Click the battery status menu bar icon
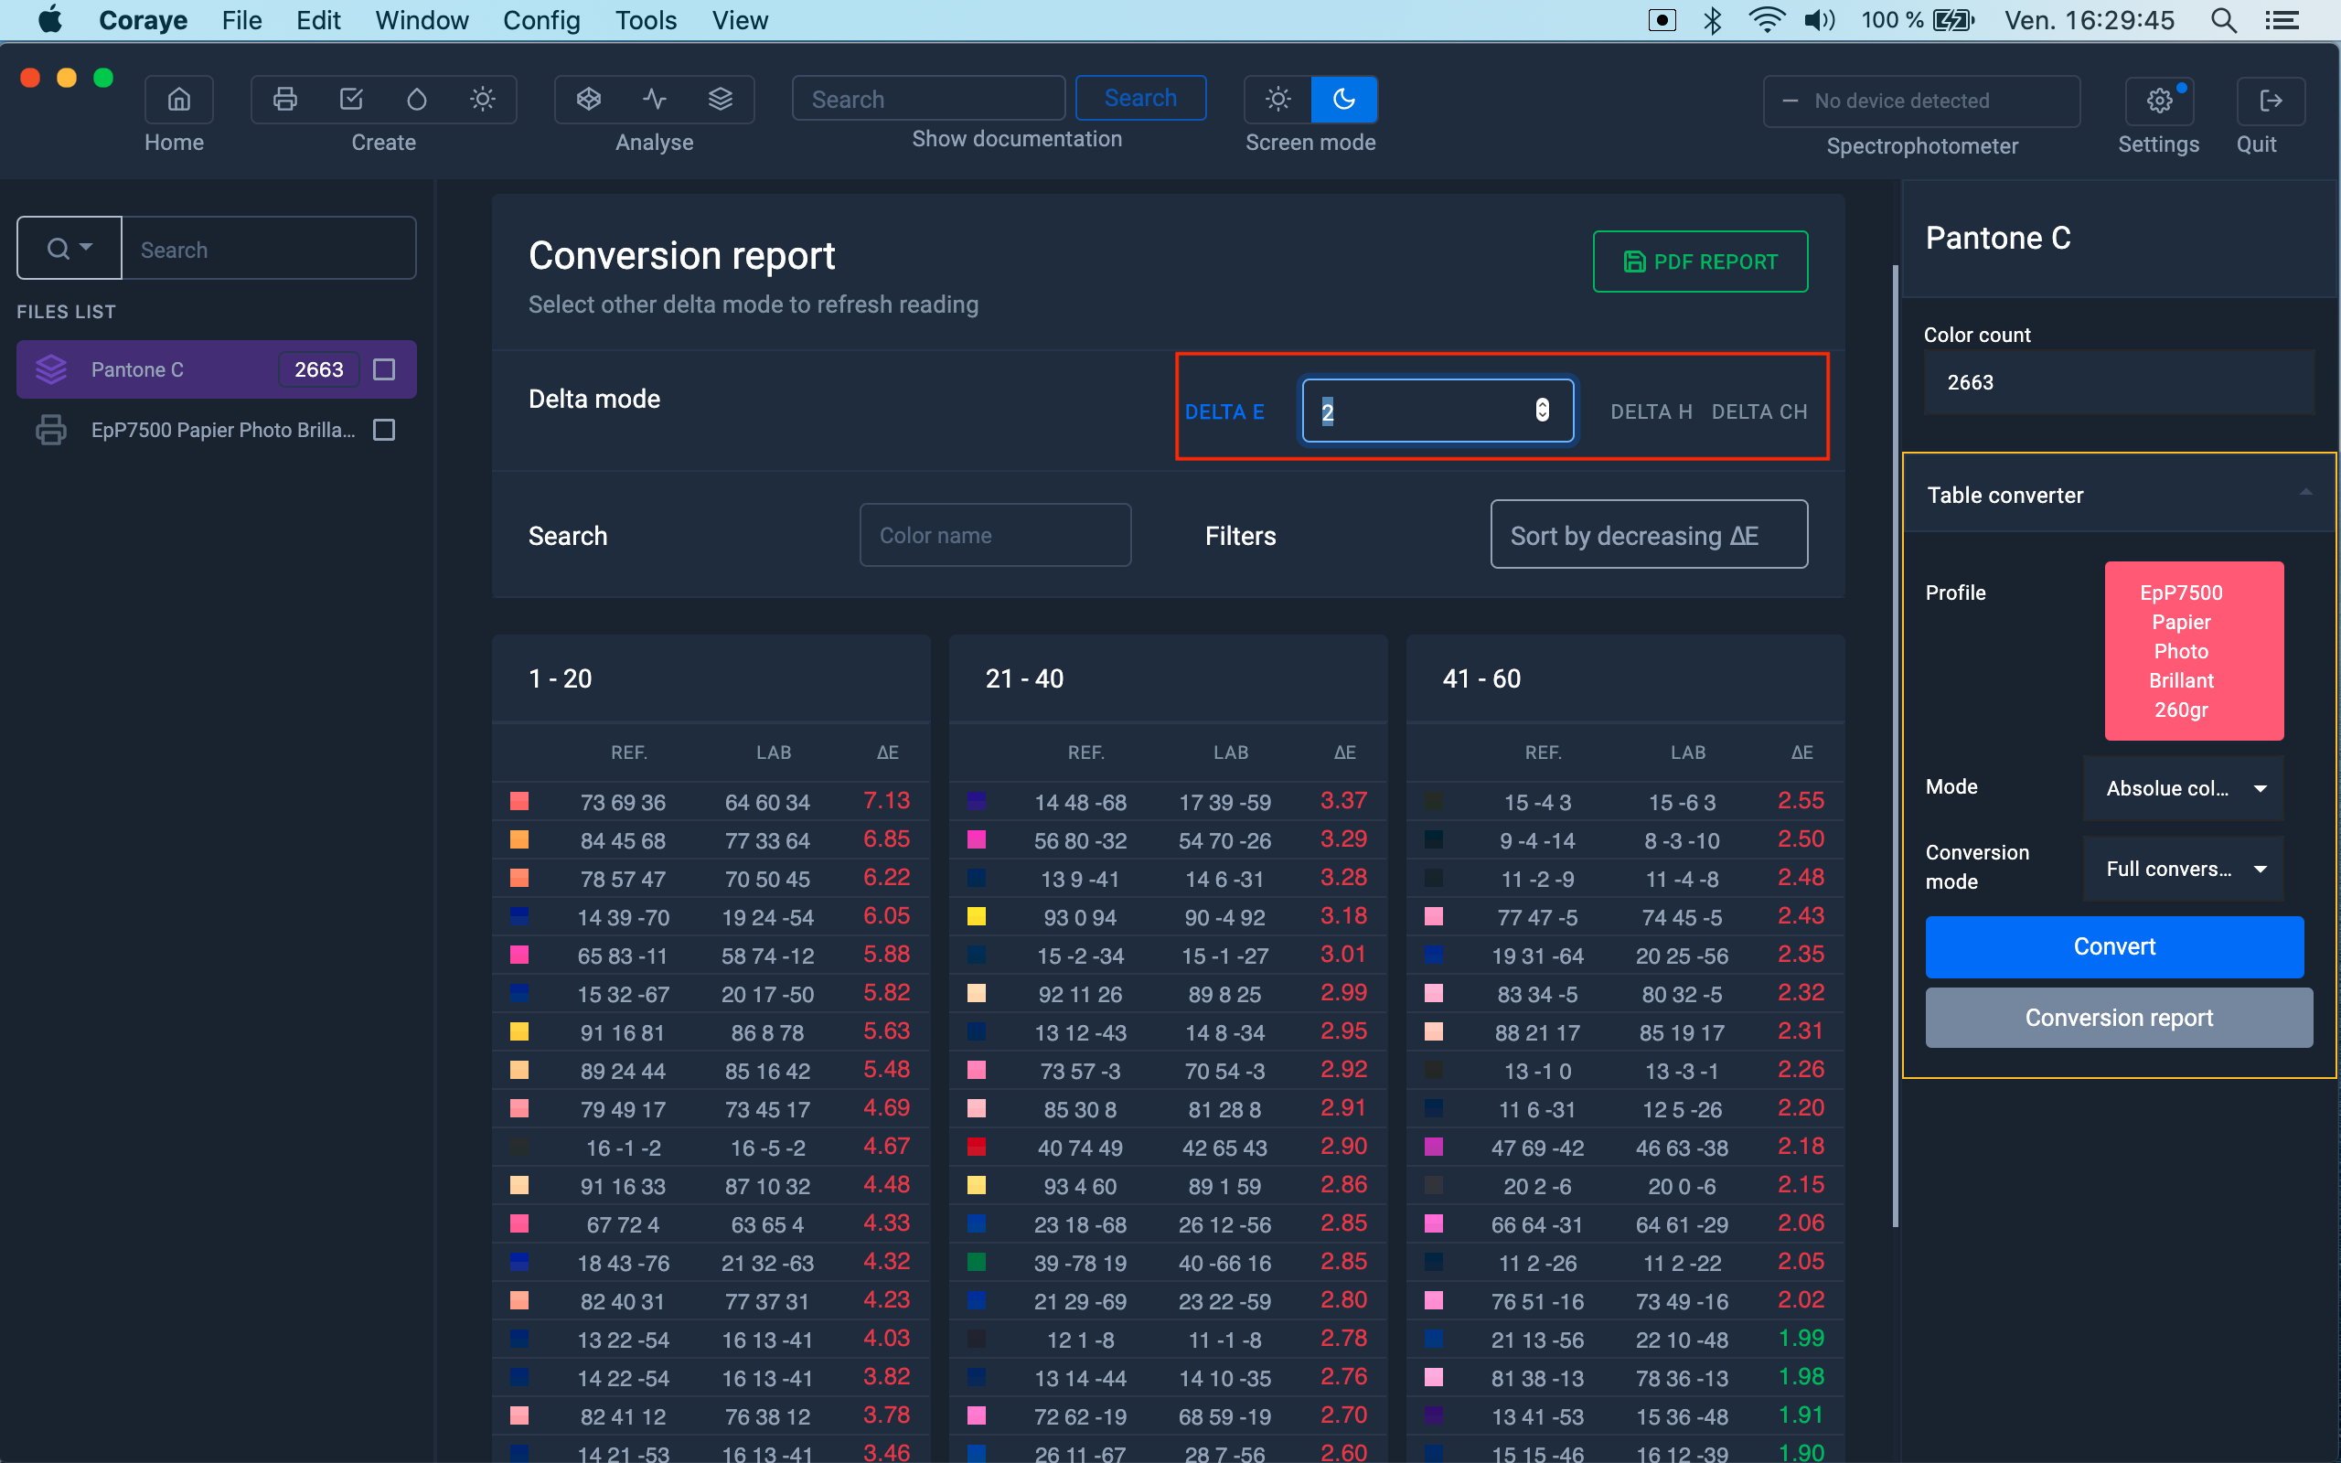Viewport: 2341px width, 1463px height. click(x=1952, y=20)
